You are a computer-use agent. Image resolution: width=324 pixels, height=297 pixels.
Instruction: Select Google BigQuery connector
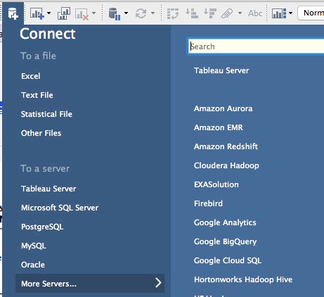click(x=225, y=241)
